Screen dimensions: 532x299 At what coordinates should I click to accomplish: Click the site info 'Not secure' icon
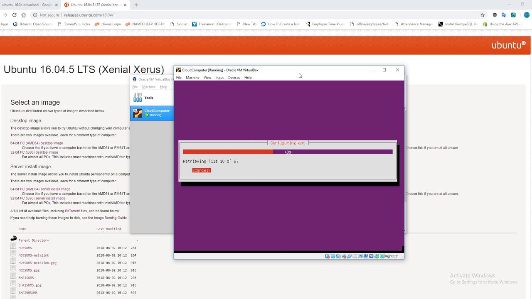pyautogui.click(x=35, y=15)
